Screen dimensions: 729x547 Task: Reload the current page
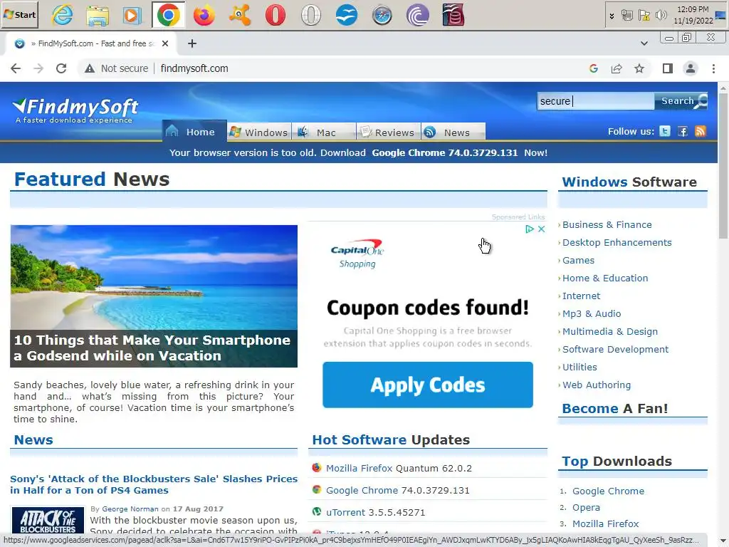(61, 68)
